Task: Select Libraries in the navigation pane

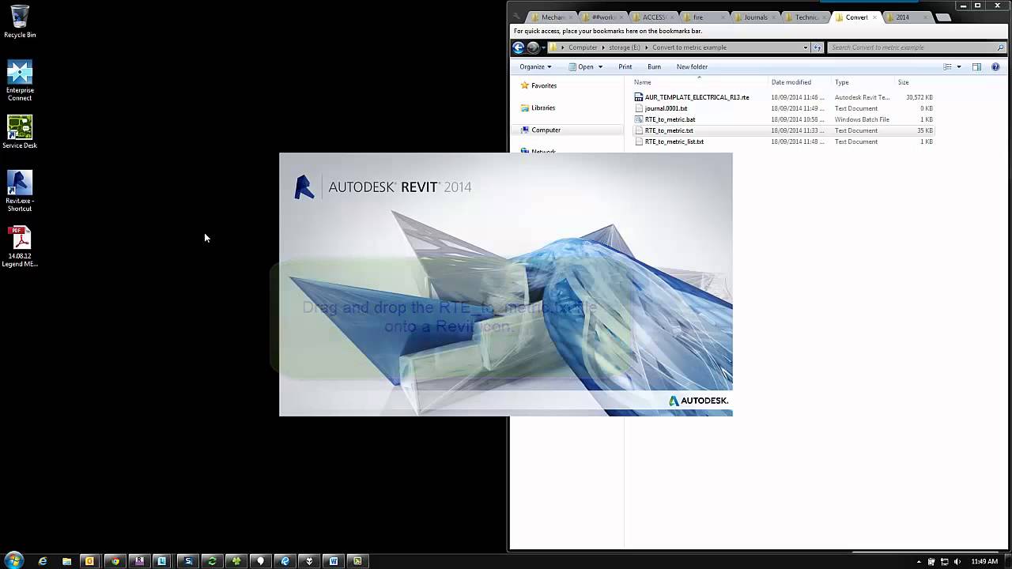Action: pos(543,107)
